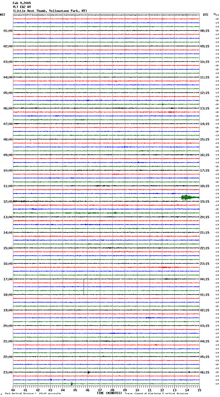Click the "03:00" MST time label
This screenshot has height=397, width=220.
(x=8, y=62)
